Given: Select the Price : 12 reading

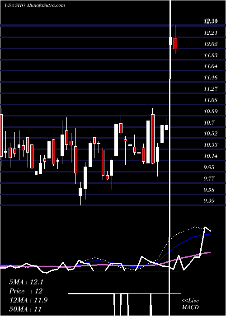Looking at the screenshot, I should [26, 291].
